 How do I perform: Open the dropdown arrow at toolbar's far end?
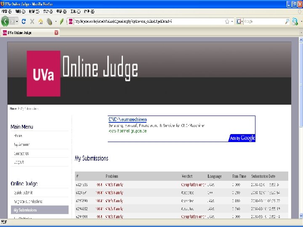tap(301, 21)
